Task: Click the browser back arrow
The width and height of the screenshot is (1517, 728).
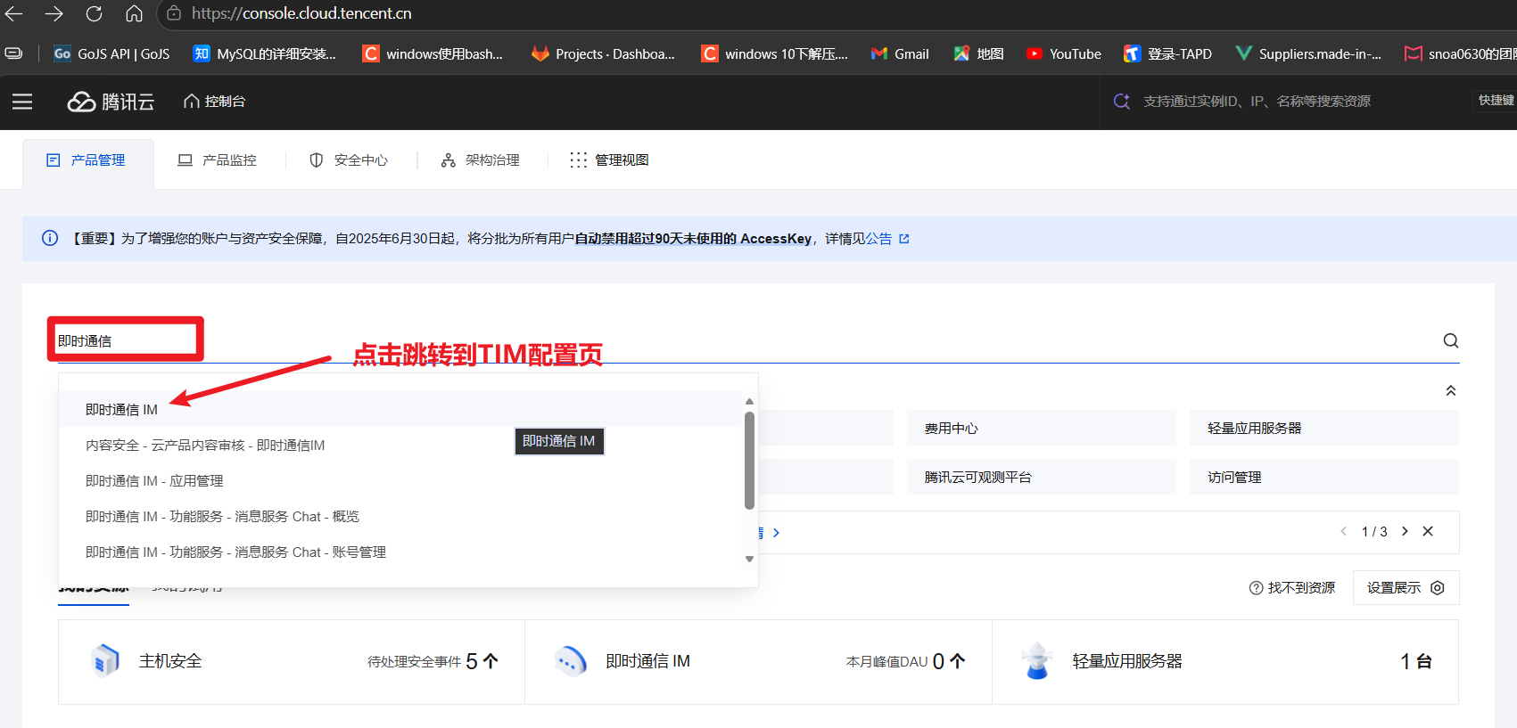Action: click(x=14, y=13)
